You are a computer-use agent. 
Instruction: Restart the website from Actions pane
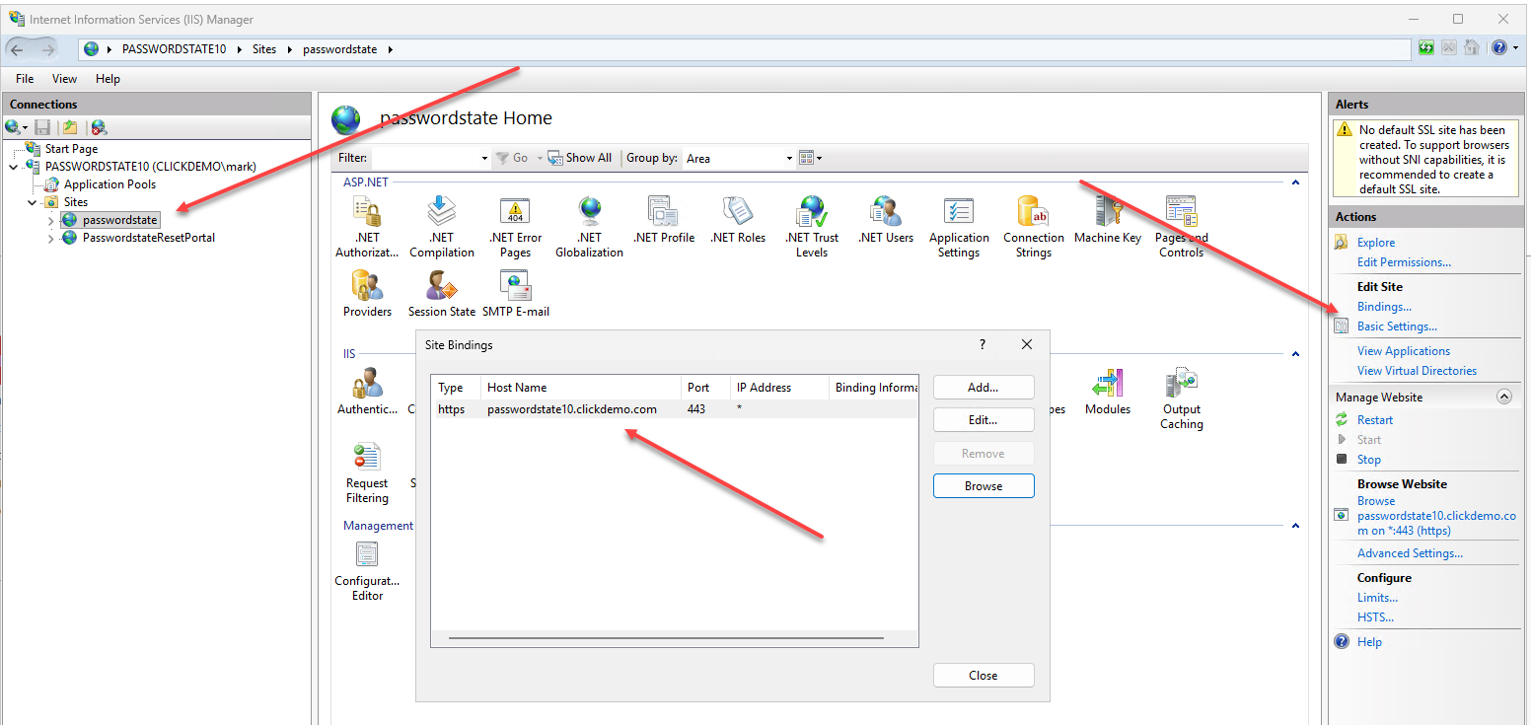1375,420
